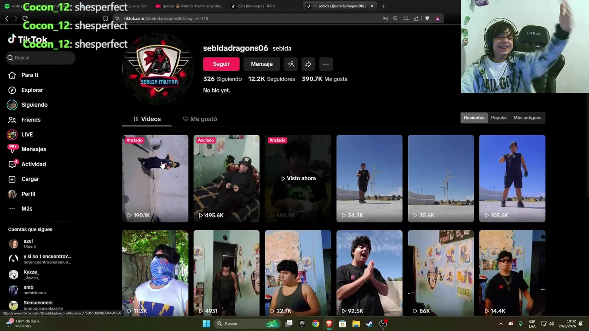Screen dimensions: 589x331
Task: Open the video with 54.3K views
Action: (x=369, y=178)
